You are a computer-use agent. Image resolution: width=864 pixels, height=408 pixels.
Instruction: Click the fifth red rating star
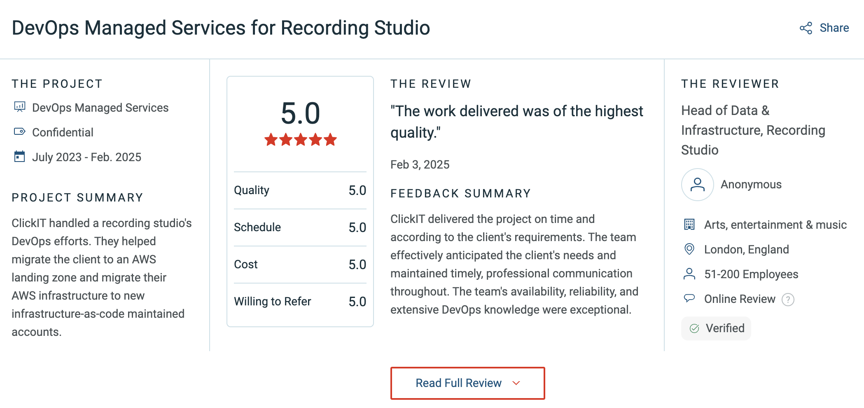(x=330, y=140)
